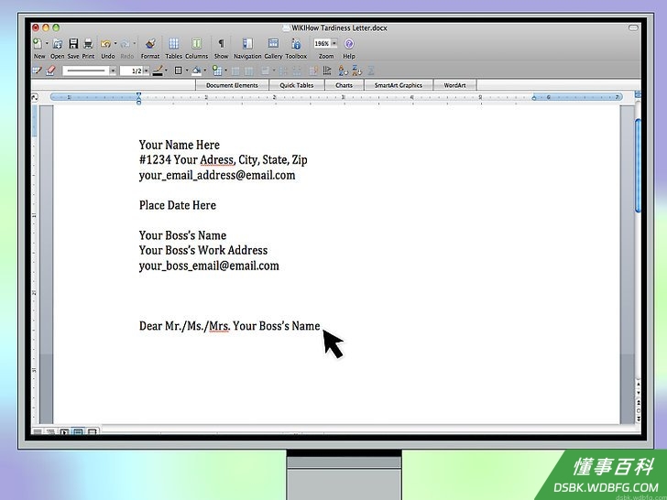Open Help with the question mark icon
Screen dimensions: 667x500
tap(349, 43)
